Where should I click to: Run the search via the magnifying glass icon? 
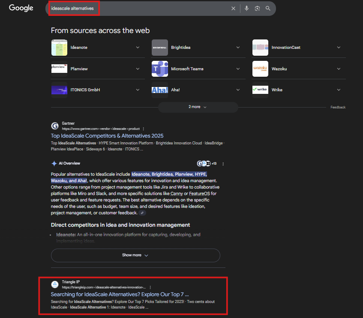(268, 8)
